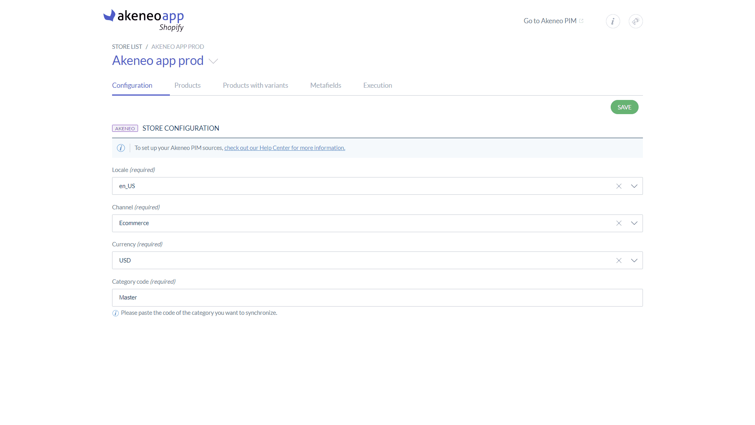This screenshot has height=425, width=755.
Task: Clear the USD currency selection
Action: [x=619, y=261]
